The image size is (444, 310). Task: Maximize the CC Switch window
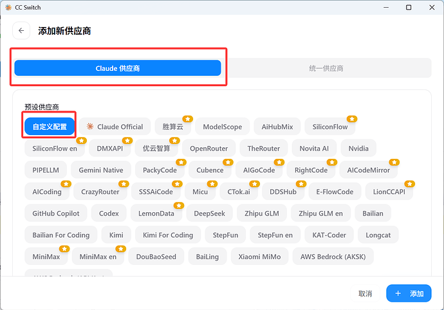[409, 7]
